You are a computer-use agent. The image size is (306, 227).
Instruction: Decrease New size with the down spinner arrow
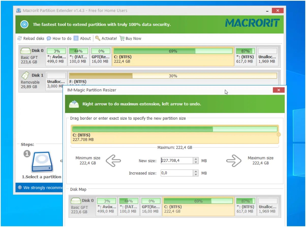pos(196,162)
